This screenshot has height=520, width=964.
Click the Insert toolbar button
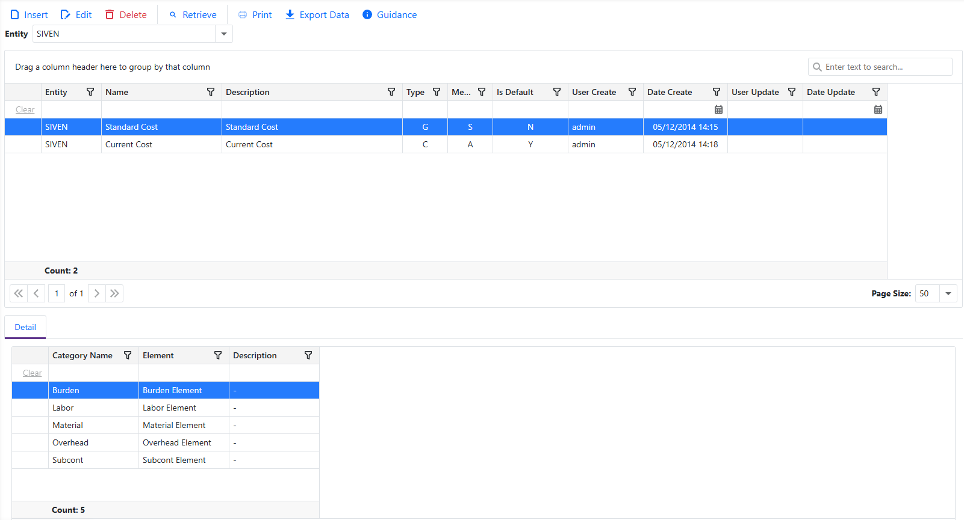(x=29, y=14)
